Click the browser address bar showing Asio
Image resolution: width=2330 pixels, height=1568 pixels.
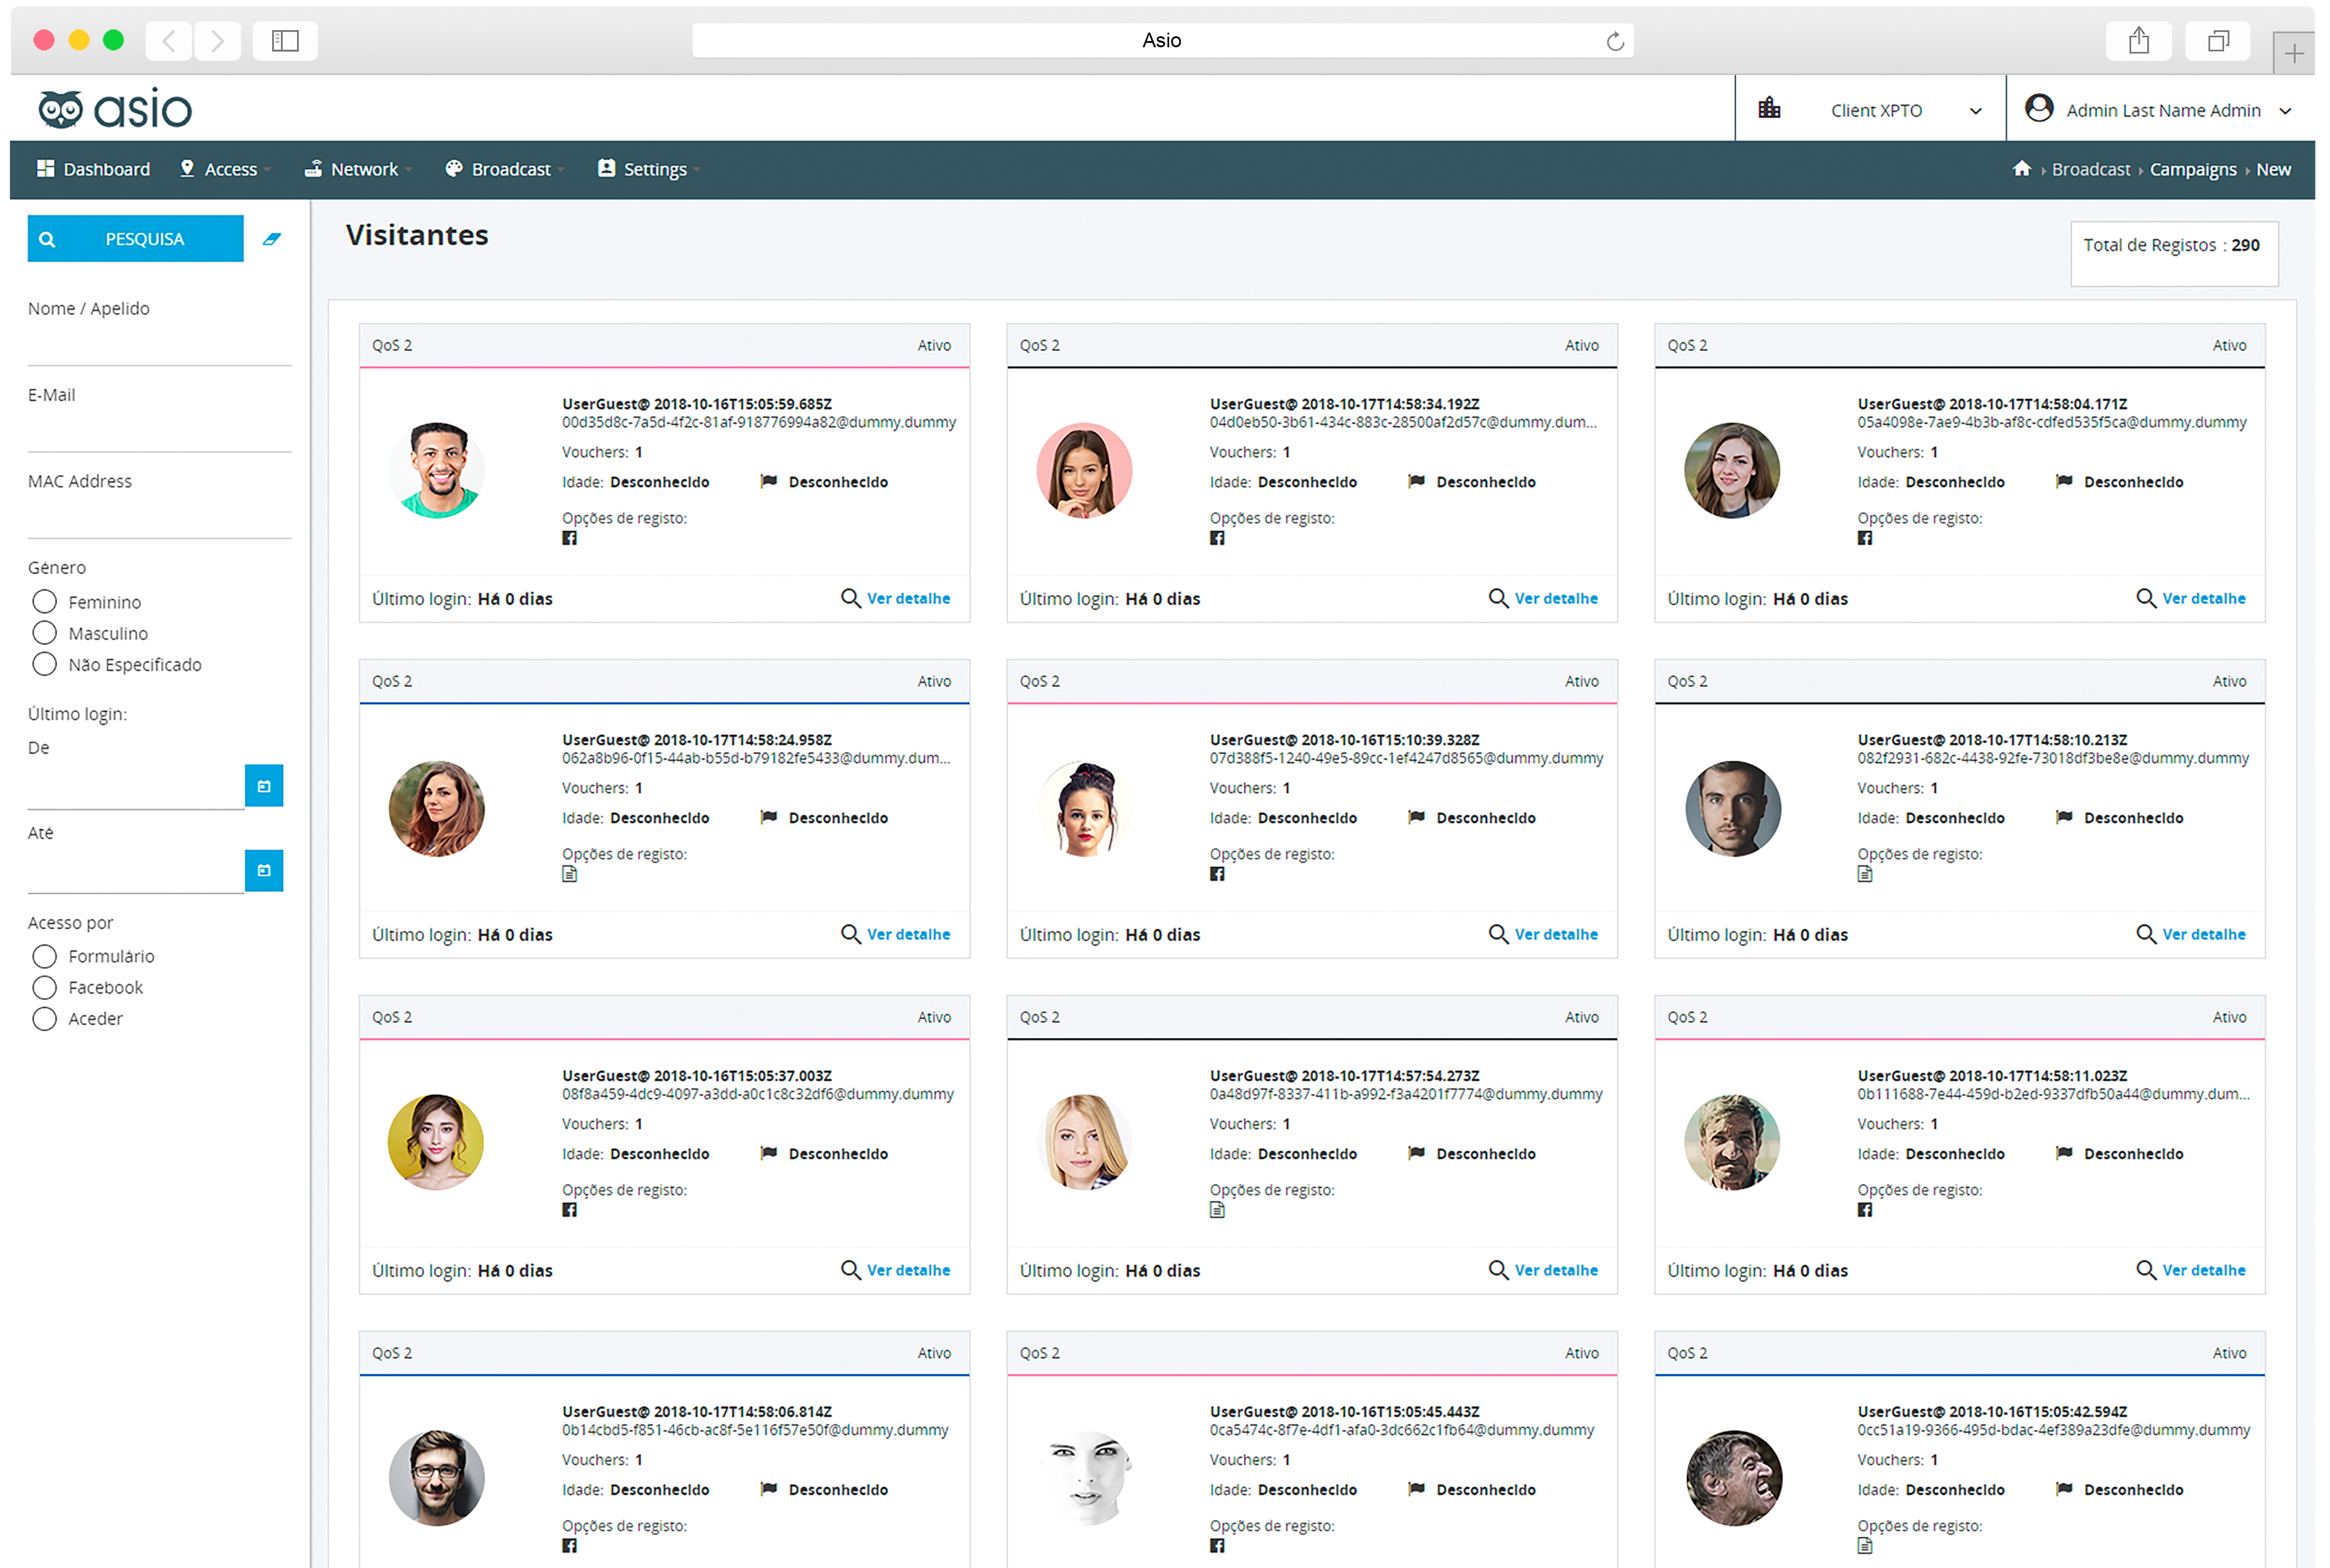(x=1162, y=41)
